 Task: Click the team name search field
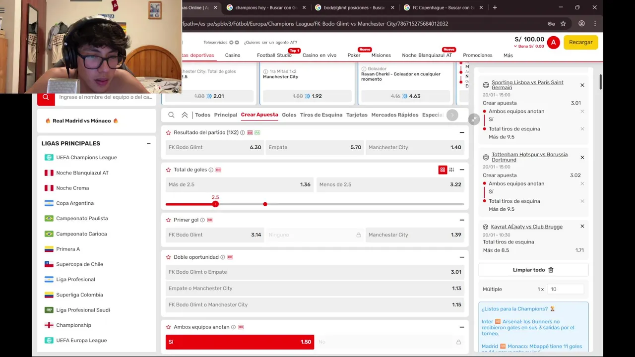105,97
